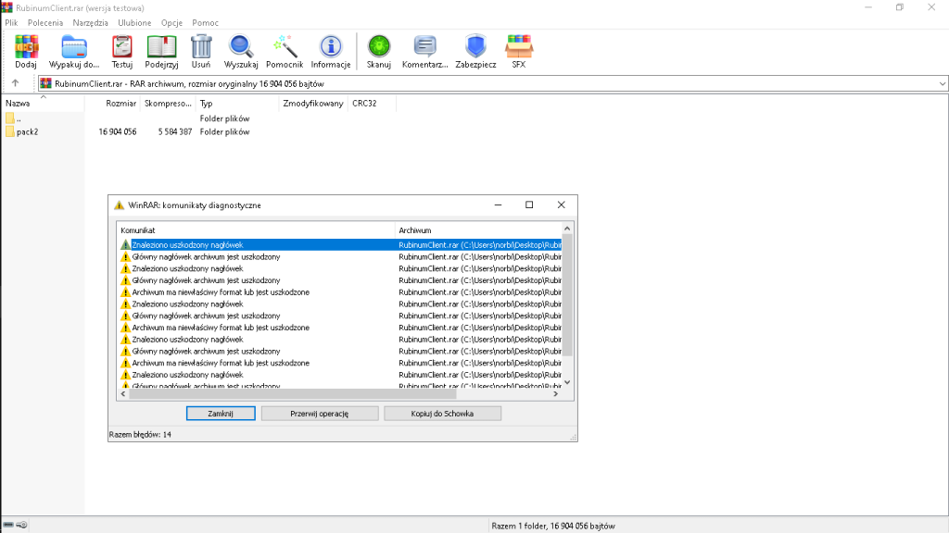
Task: Click warning icon in diagnostics dialog title
Action: point(119,205)
